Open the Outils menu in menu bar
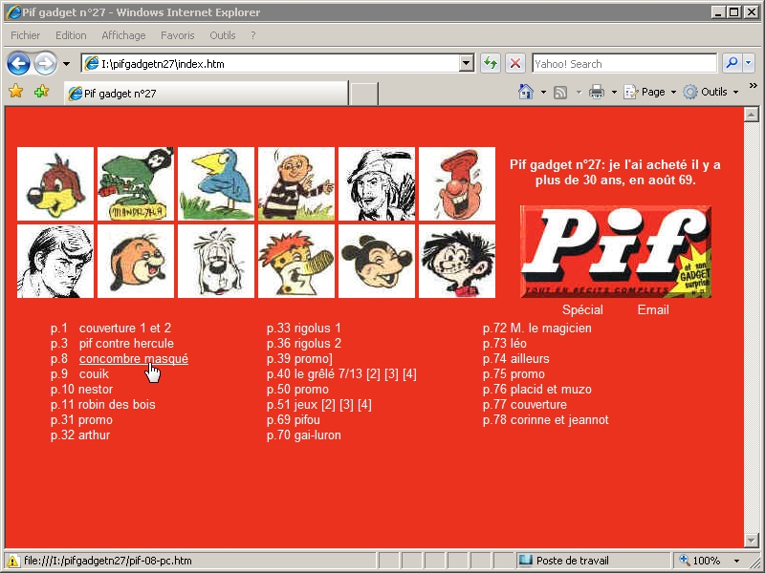The width and height of the screenshot is (765, 573). coord(223,35)
